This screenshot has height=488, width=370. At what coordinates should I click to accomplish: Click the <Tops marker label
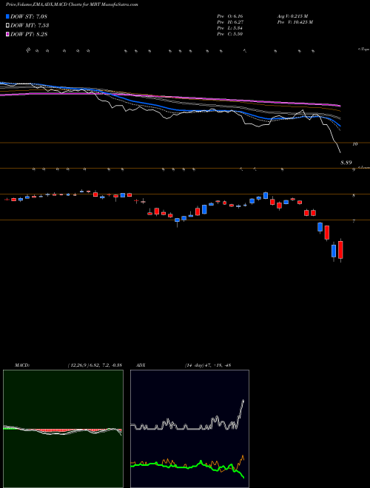(363, 50)
